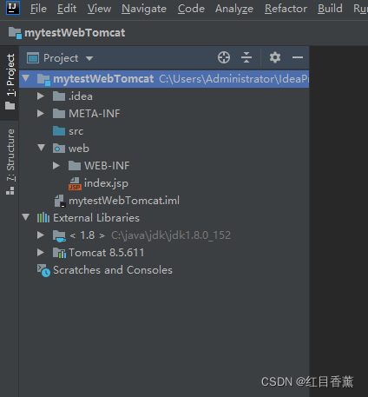Collapse the web folder
This screenshot has width=368, height=397.
(x=42, y=148)
